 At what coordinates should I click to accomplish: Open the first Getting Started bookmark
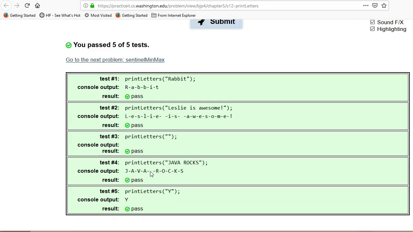coord(19,15)
